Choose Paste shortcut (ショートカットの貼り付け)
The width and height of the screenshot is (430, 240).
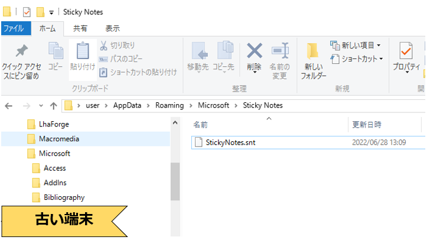(138, 72)
